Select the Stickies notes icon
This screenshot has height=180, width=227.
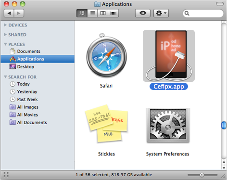[106, 124]
